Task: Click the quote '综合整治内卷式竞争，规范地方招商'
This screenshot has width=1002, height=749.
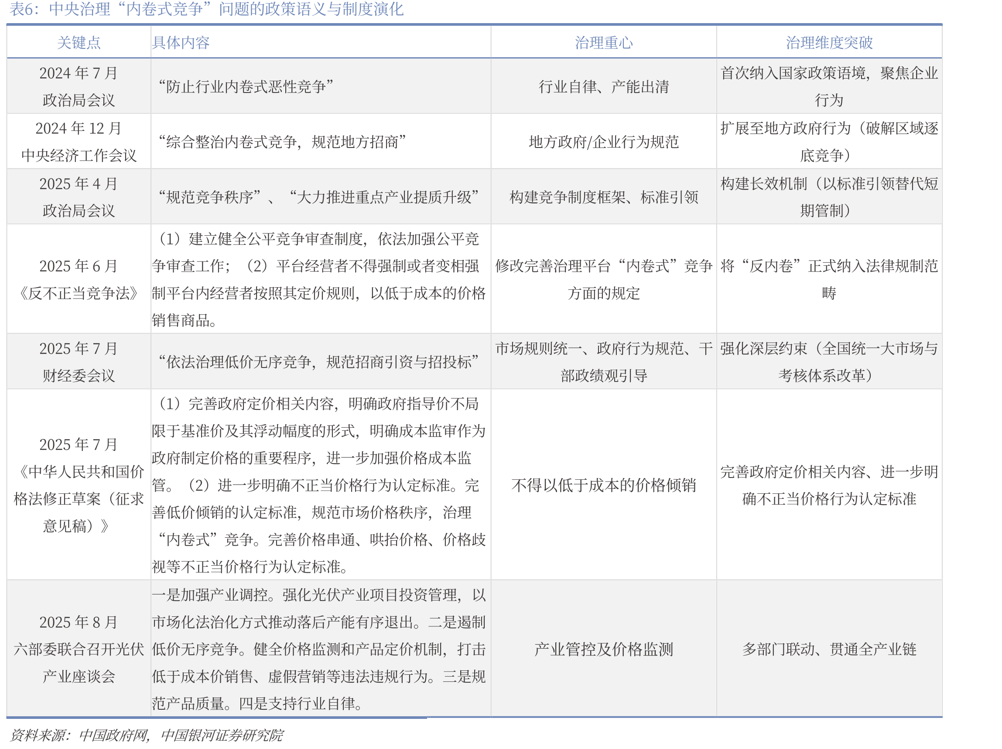Action: pyautogui.click(x=282, y=142)
